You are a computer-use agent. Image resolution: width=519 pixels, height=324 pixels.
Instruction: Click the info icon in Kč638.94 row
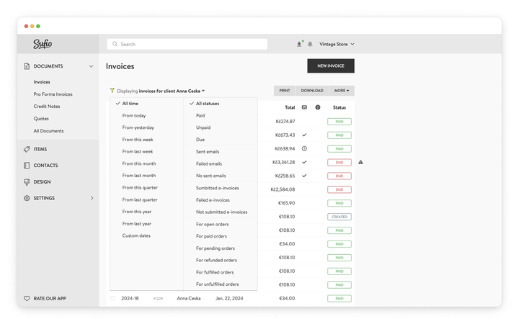[304, 149]
